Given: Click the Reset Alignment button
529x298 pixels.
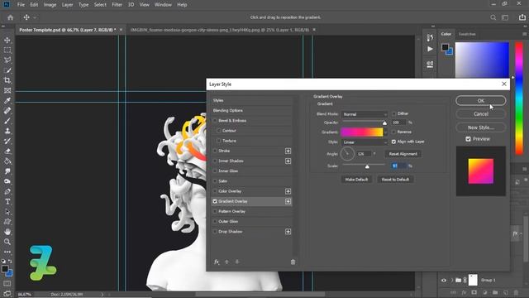Looking at the screenshot, I should pyautogui.click(x=403, y=154).
